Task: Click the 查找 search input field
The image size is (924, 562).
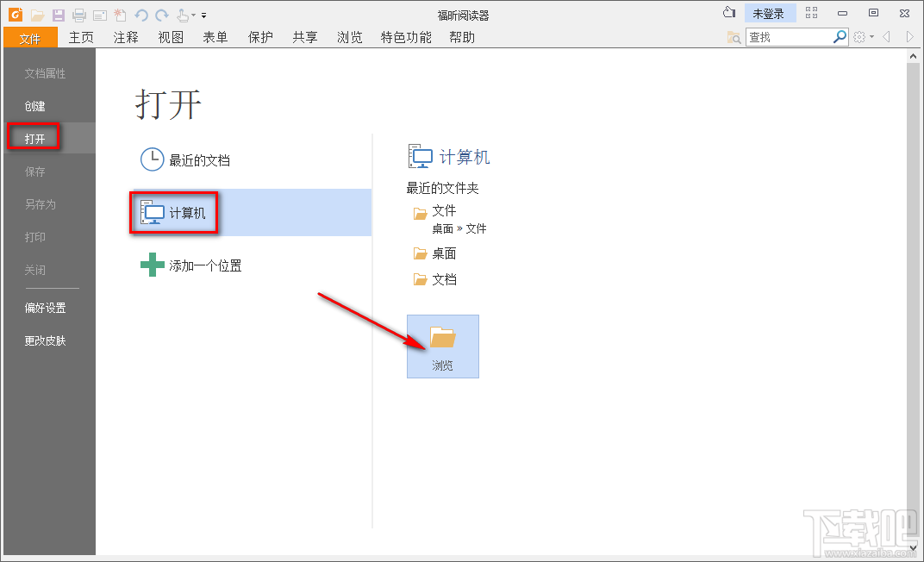Action: pyautogui.click(x=789, y=37)
